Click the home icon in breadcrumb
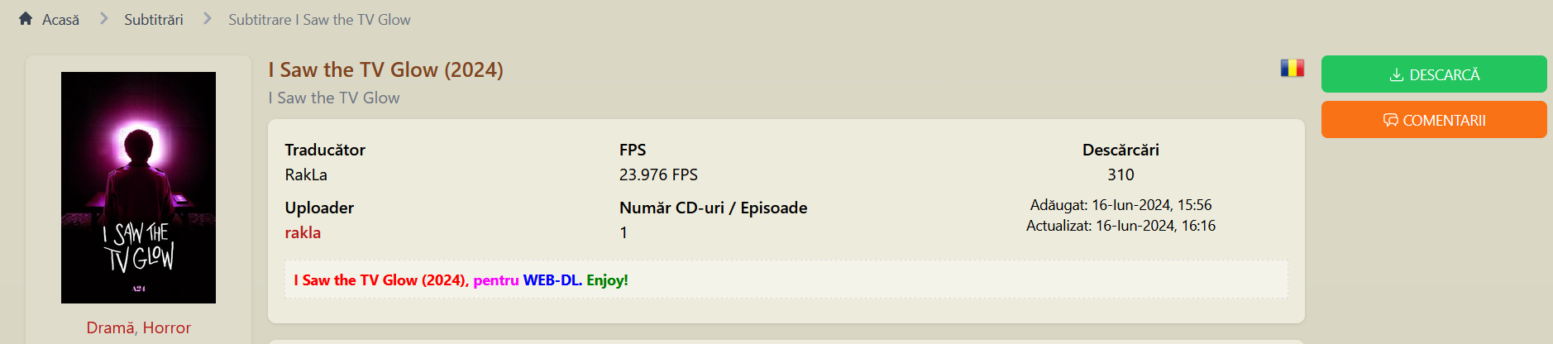Image resolution: width=1553 pixels, height=344 pixels. (26, 18)
